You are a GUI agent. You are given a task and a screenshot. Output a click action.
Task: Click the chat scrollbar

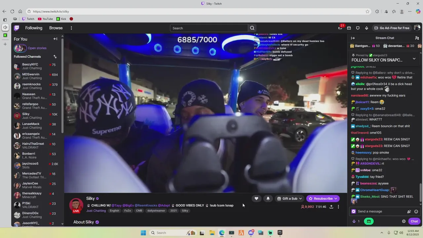420,192
